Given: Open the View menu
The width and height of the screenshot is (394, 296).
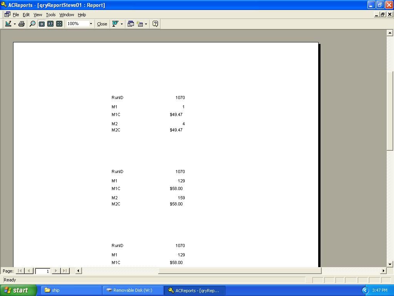Looking at the screenshot, I should [x=38, y=15].
